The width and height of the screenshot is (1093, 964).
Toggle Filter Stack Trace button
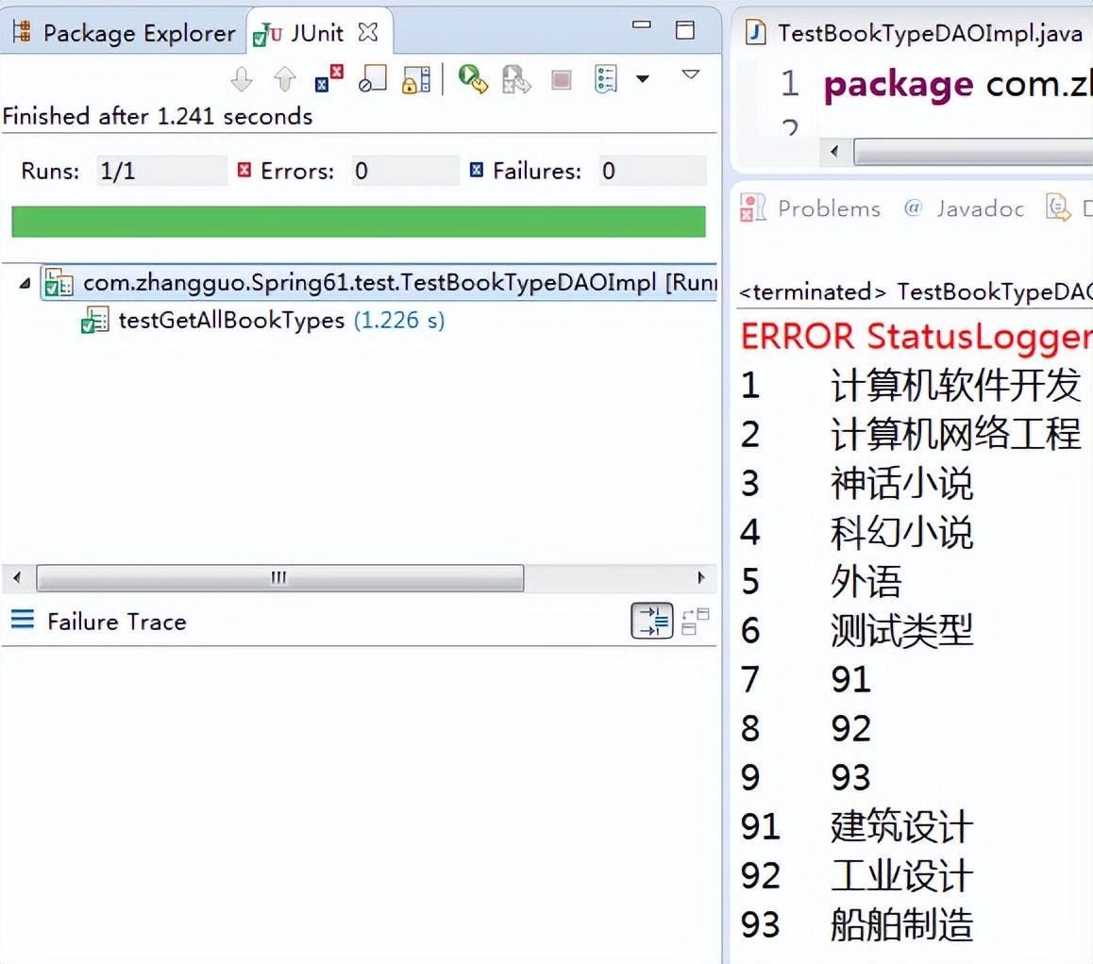pyautogui.click(x=652, y=621)
